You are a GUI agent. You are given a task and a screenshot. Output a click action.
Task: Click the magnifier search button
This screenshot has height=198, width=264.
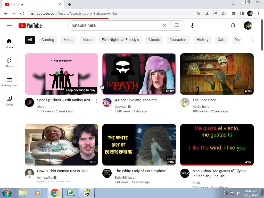(177, 26)
